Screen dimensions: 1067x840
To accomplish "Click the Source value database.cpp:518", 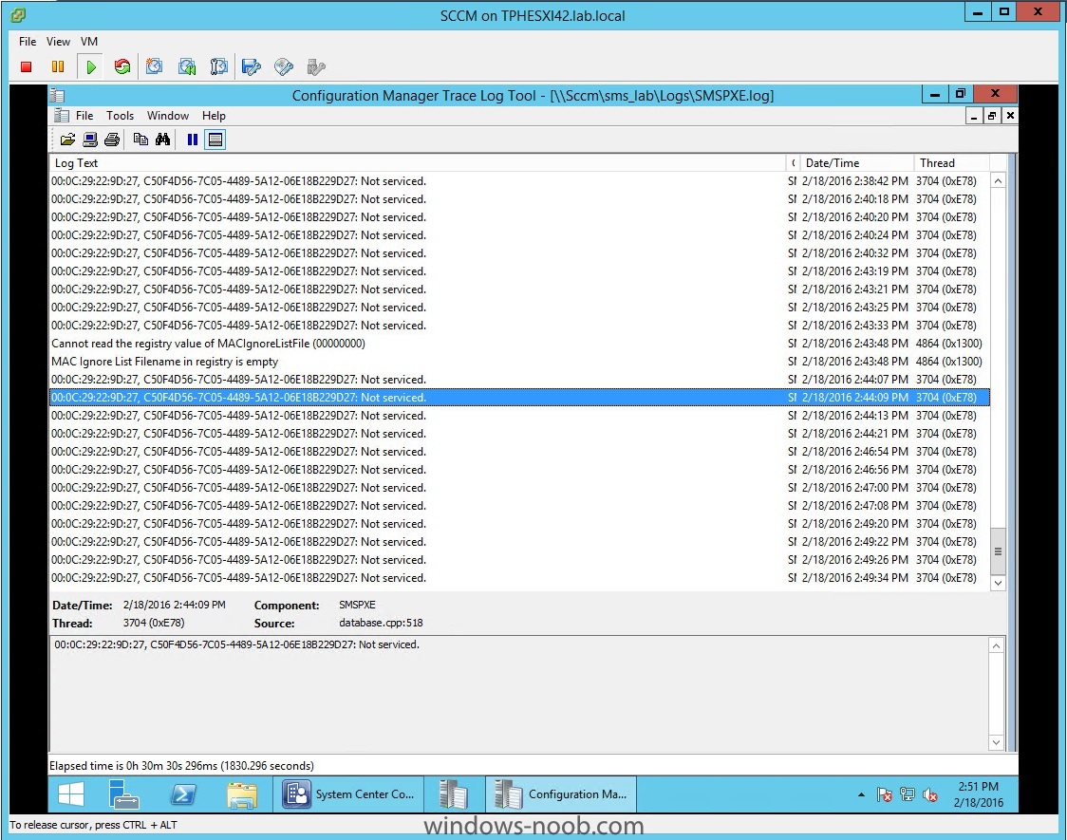I will click(381, 623).
